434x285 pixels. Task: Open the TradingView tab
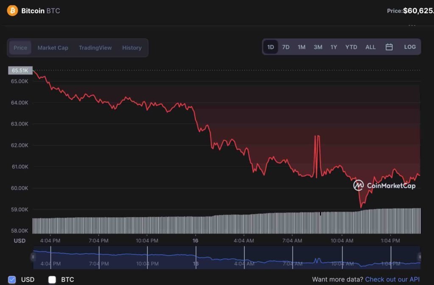point(95,48)
